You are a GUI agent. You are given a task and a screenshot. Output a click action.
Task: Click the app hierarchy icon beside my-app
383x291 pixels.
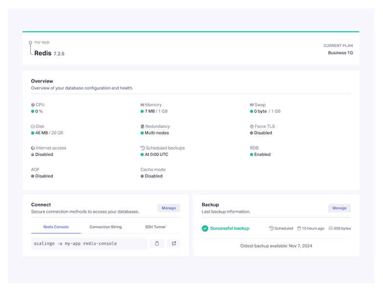tap(30, 48)
